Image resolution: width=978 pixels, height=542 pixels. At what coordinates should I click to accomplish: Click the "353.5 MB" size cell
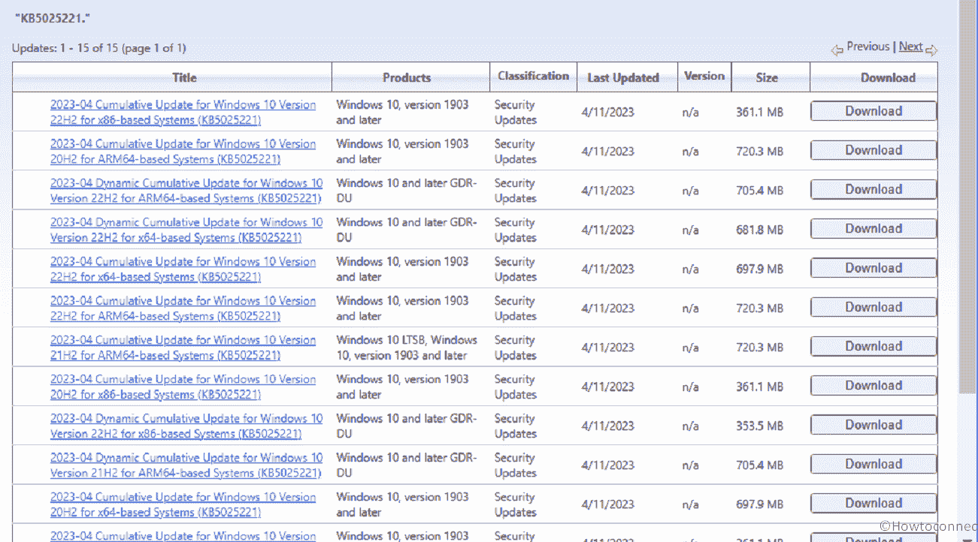pos(759,426)
